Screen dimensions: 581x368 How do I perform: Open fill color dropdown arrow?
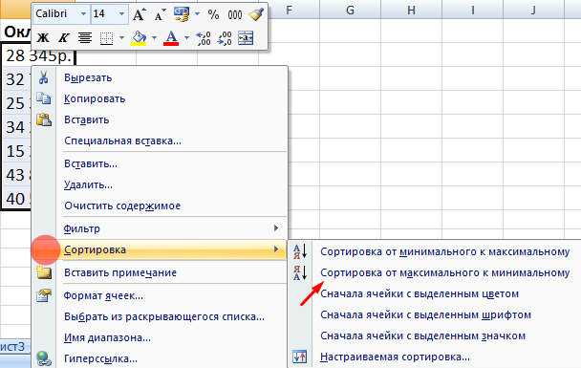click(x=154, y=37)
